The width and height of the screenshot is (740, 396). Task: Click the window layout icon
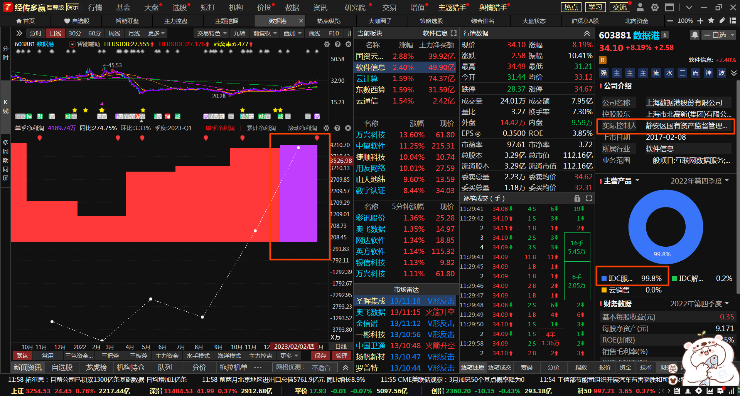670,7
